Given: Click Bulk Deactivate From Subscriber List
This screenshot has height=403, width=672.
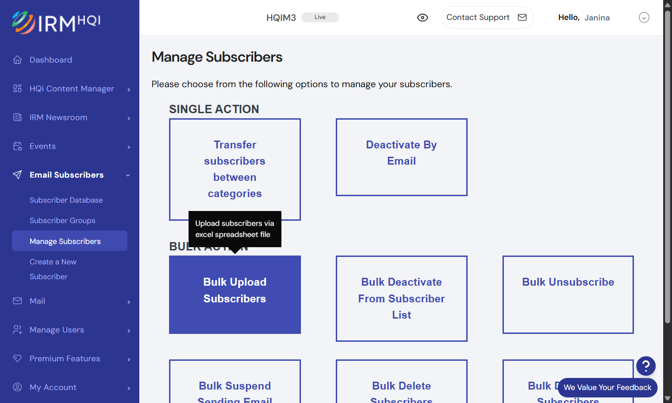Looking at the screenshot, I should [x=402, y=299].
